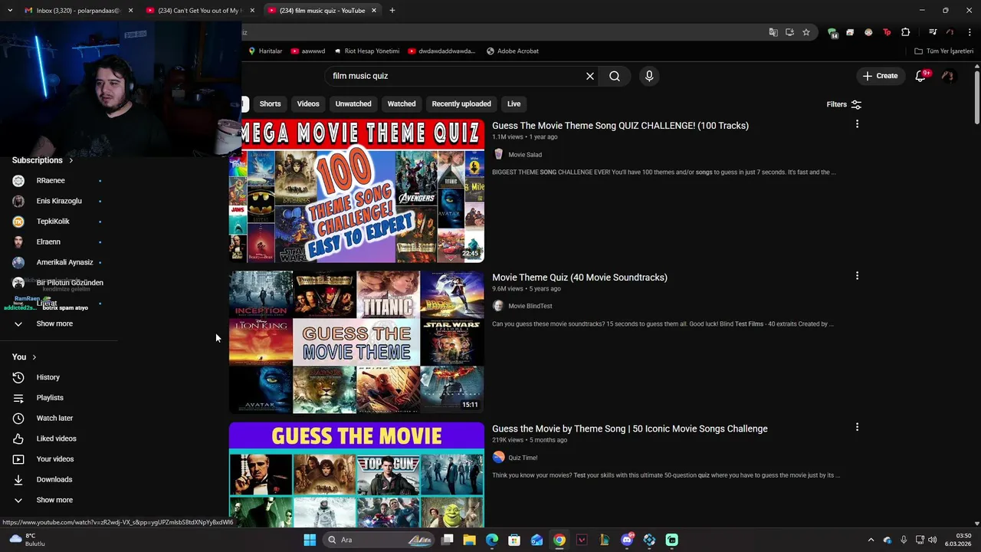Open Chrome three-dot menu
The width and height of the screenshot is (981, 552).
click(970, 32)
